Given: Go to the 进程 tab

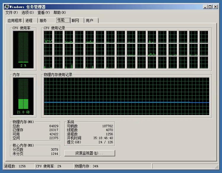Looking at the screenshot, I should pyautogui.click(x=29, y=21).
